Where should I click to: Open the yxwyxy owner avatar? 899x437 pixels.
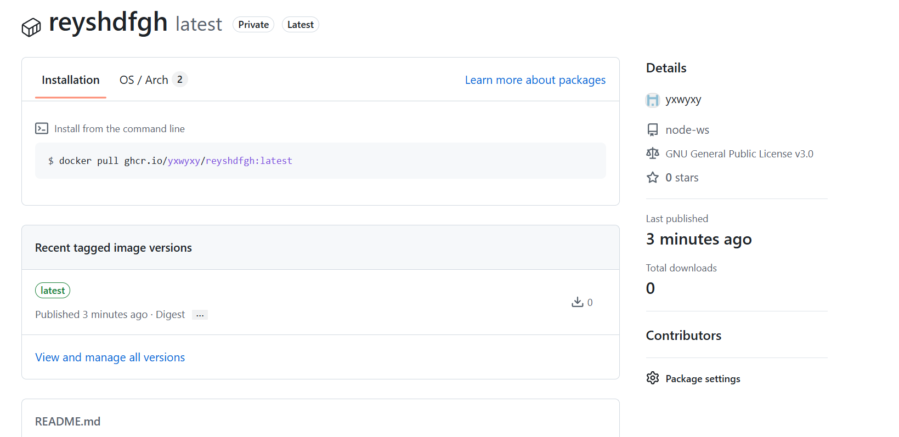click(x=653, y=100)
